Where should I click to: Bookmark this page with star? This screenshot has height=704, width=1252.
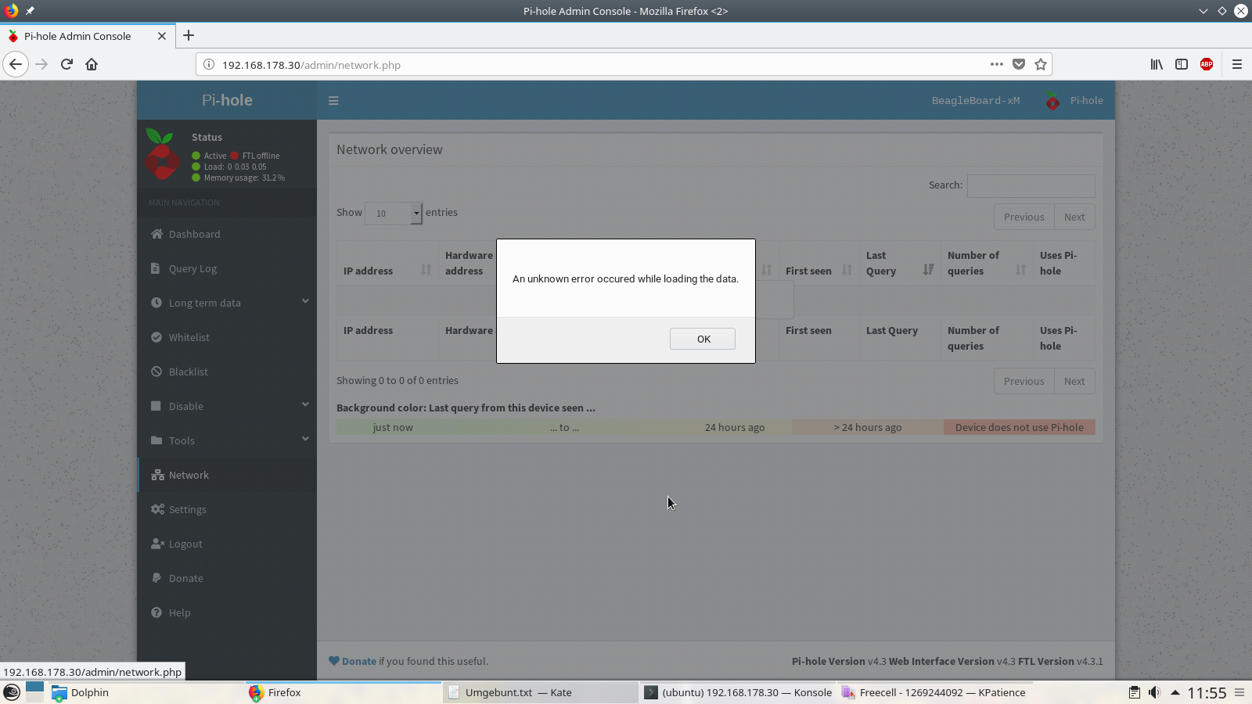point(1041,64)
